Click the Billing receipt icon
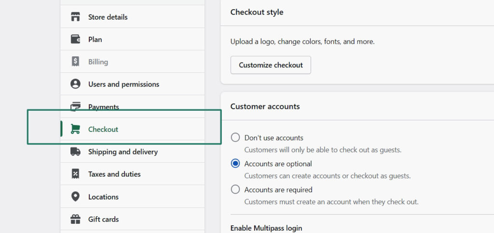494x233 pixels. [x=75, y=62]
